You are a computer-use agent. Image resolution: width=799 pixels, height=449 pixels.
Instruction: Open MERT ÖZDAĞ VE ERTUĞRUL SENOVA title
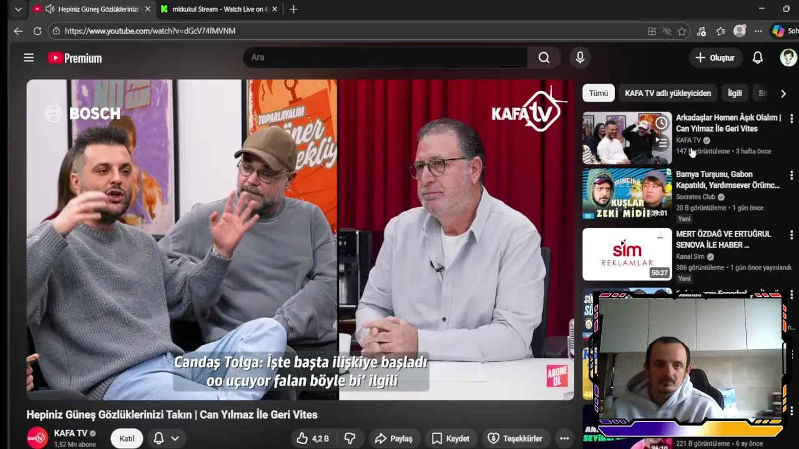(723, 239)
